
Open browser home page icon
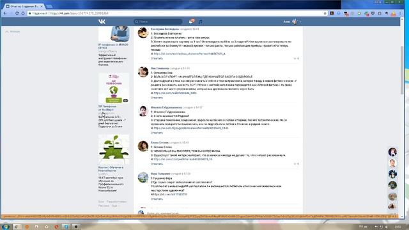[23, 13]
